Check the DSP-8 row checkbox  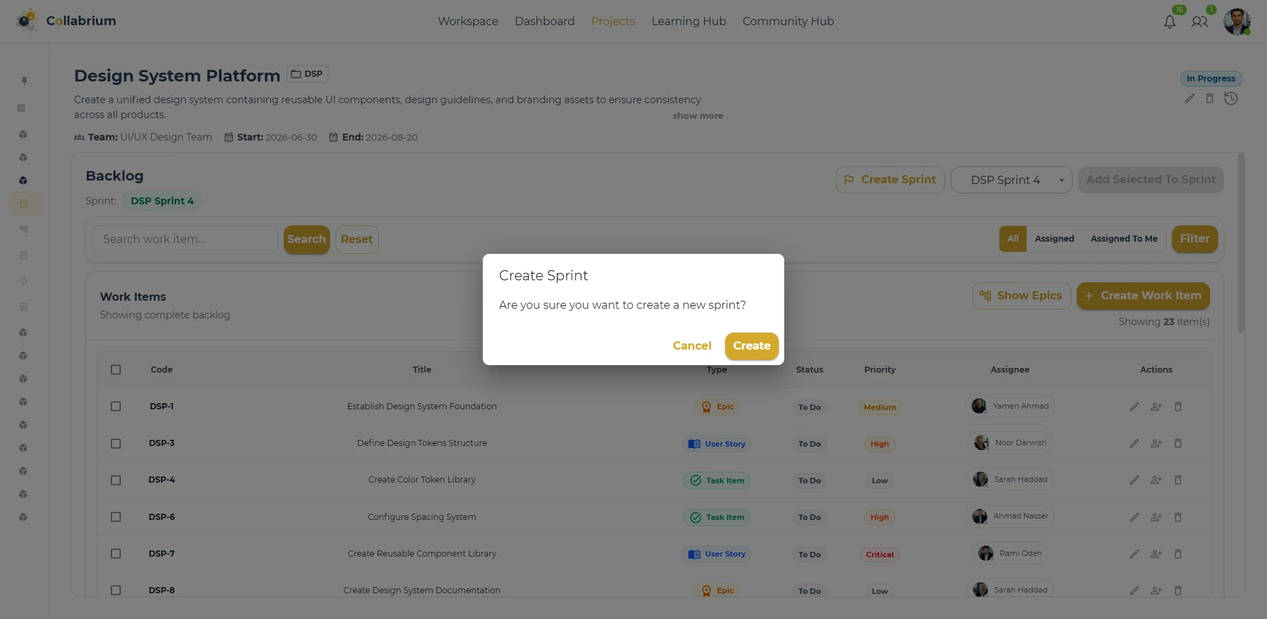coord(116,590)
